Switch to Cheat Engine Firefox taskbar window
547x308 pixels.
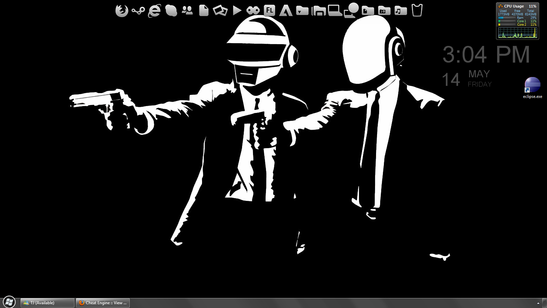click(103, 303)
